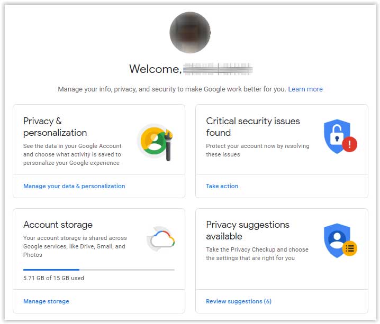Image resolution: width=380 pixels, height=324 pixels.
Task: Click the Privacy & personalization paintbrush icon
Action: click(155, 142)
